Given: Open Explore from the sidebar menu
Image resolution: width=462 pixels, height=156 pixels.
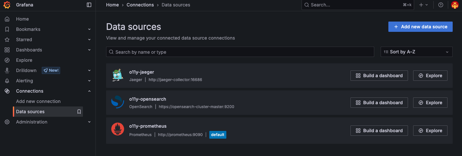Looking at the screenshot, I should tap(24, 60).
